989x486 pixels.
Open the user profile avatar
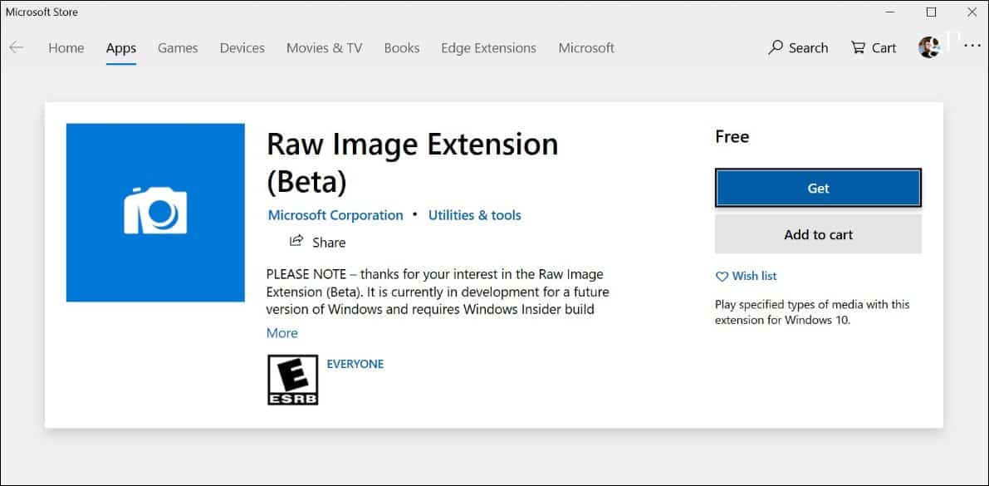point(929,47)
